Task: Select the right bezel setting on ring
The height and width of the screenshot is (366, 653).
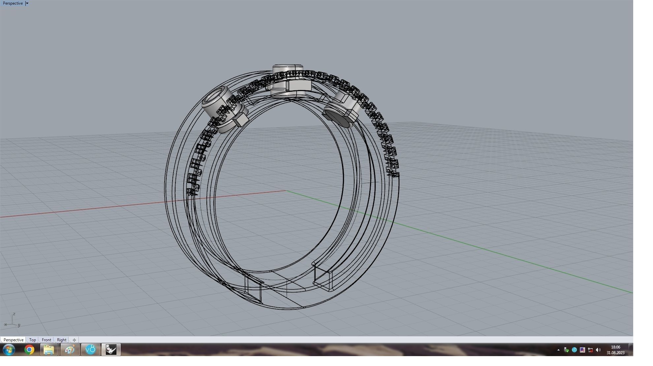Action: pyautogui.click(x=343, y=109)
